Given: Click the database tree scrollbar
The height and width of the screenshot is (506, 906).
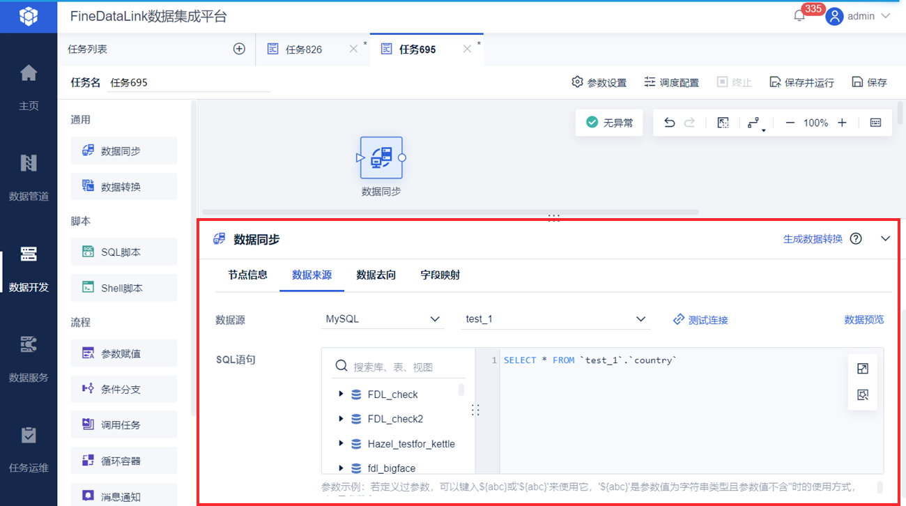Looking at the screenshot, I should [x=461, y=390].
